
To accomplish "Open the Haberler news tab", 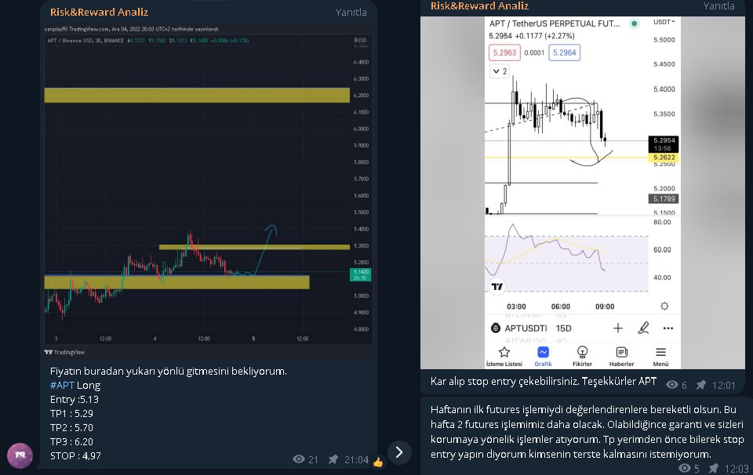I will 621,357.
